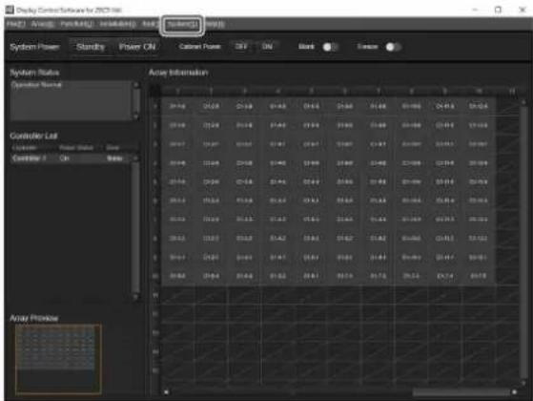Toggle the Blank switch
The width and height of the screenshot is (533, 401).
(x=330, y=47)
